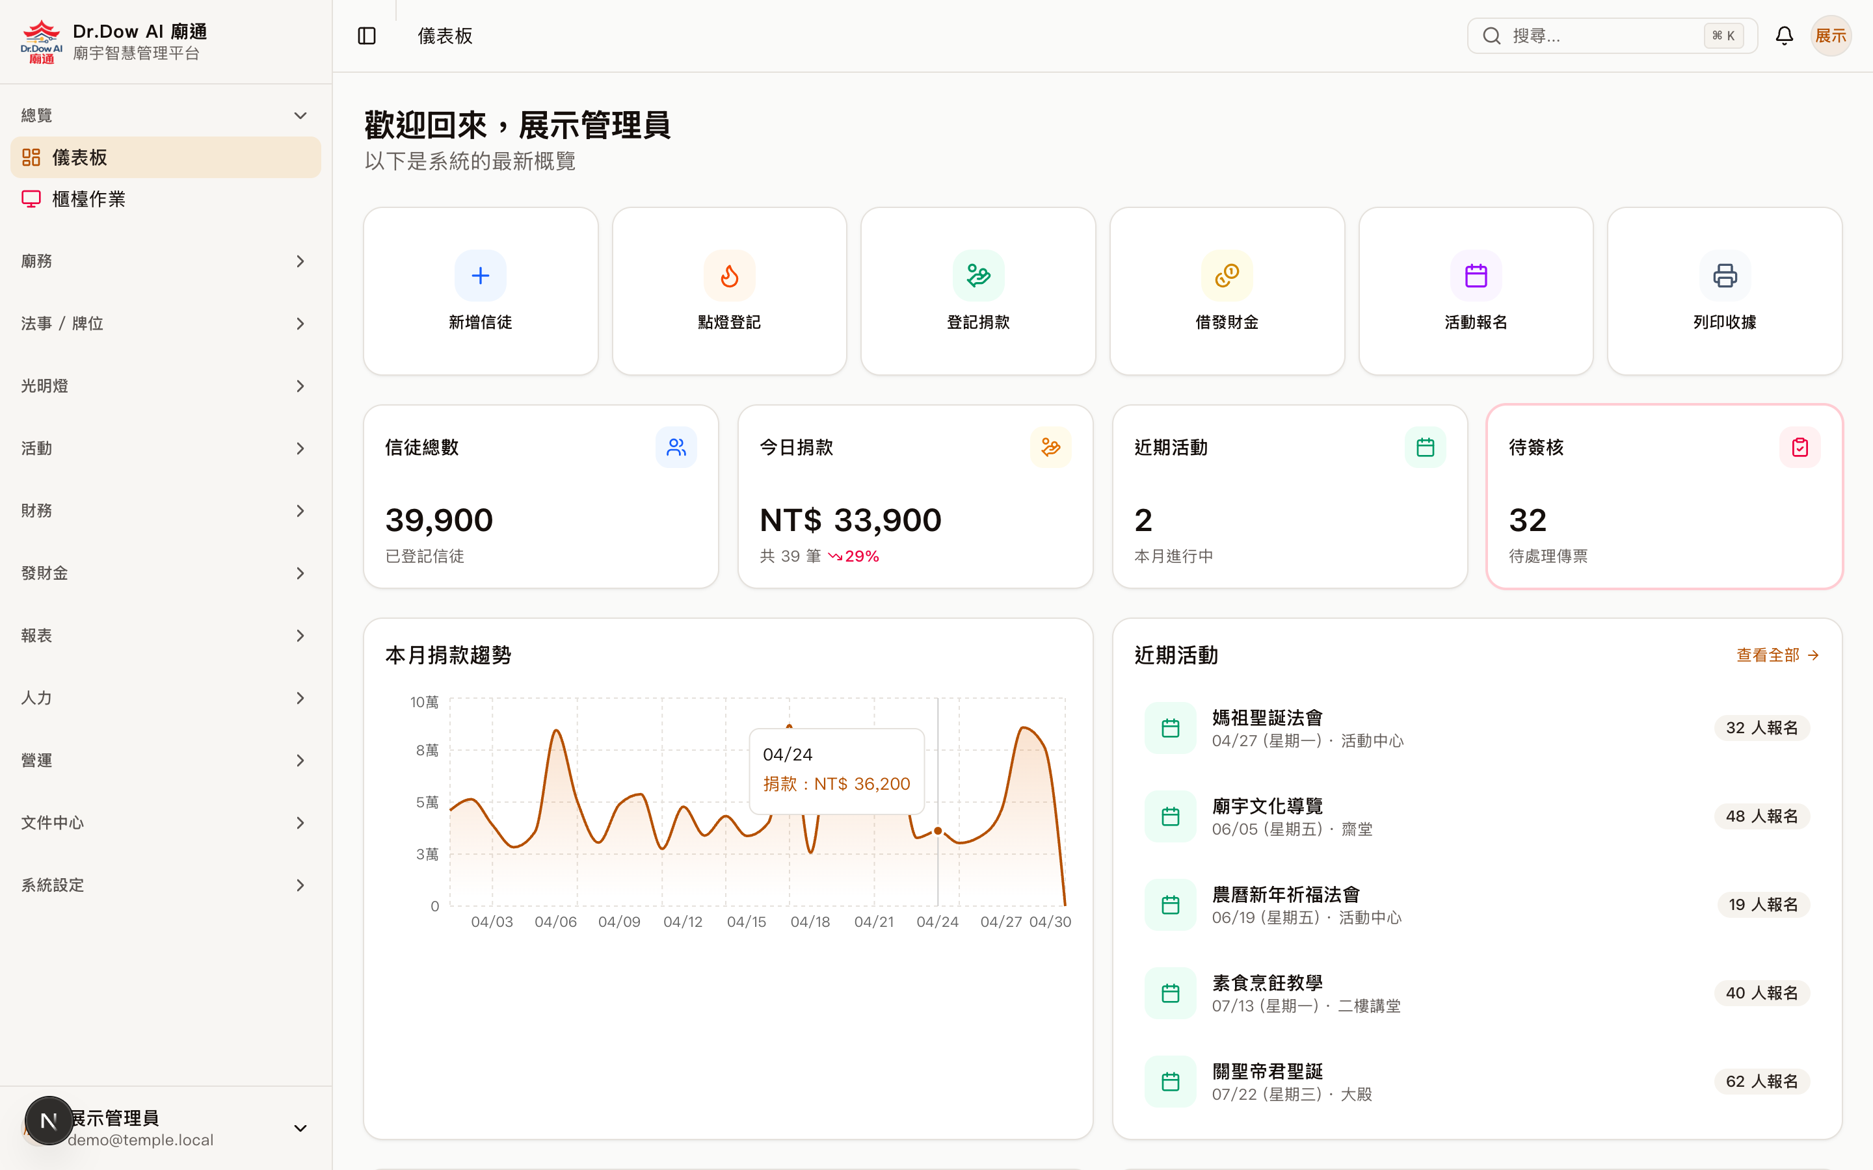This screenshot has width=1873, height=1170.
Task: Open the notifications bell
Action: pos(1784,36)
